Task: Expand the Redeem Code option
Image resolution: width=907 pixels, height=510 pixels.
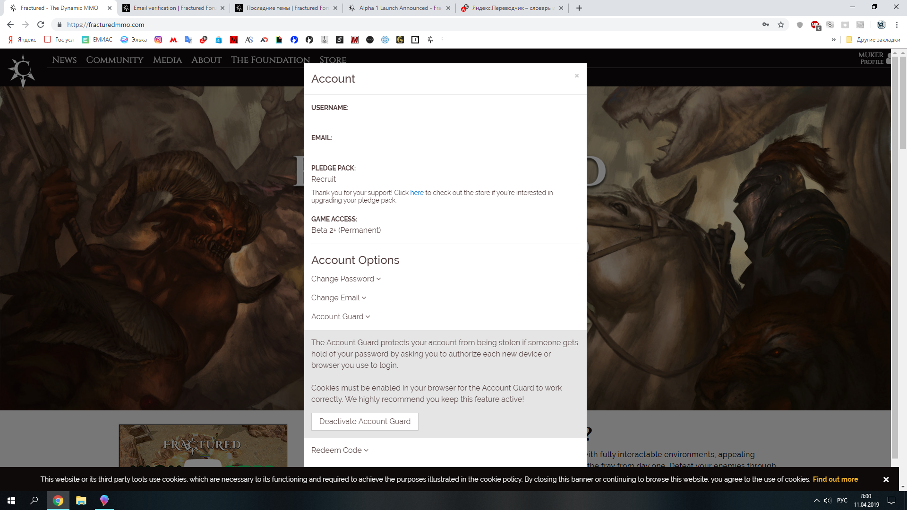Action: pyautogui.click(x=340, y=450)
